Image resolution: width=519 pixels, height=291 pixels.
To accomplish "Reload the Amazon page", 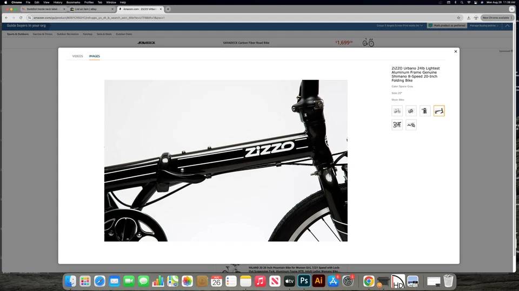I will click(21, 18).
